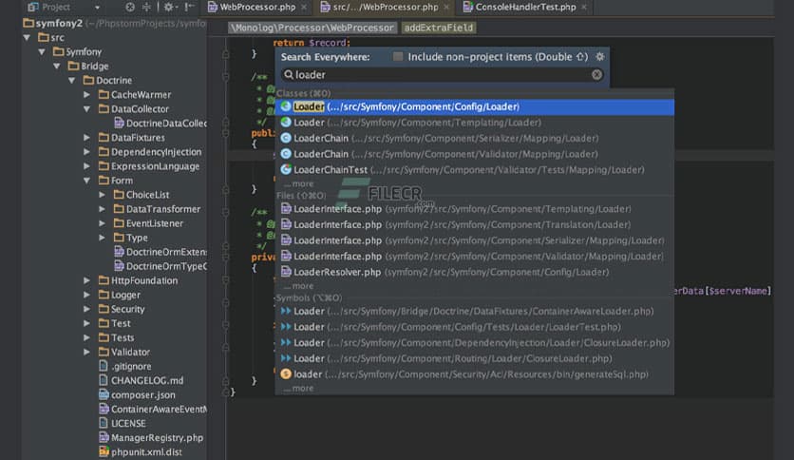Click the CacheWarmer folder icon
The height and width of the screenshot is (460, 794).
(104, 94)
